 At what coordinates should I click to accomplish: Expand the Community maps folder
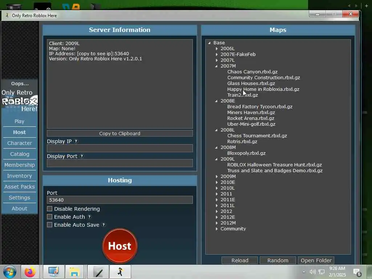pos(217,229)
